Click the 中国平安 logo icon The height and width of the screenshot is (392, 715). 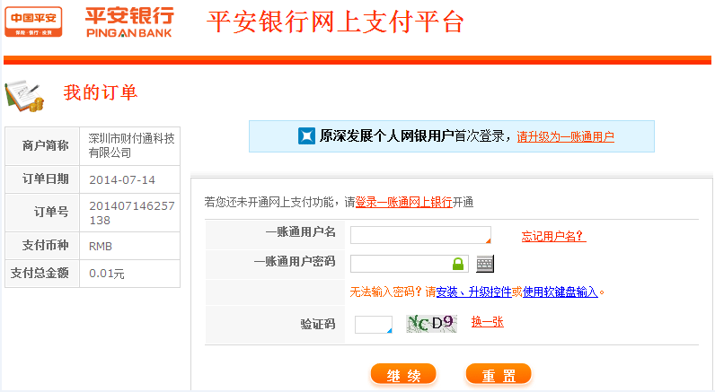click(x=33, y=22)
